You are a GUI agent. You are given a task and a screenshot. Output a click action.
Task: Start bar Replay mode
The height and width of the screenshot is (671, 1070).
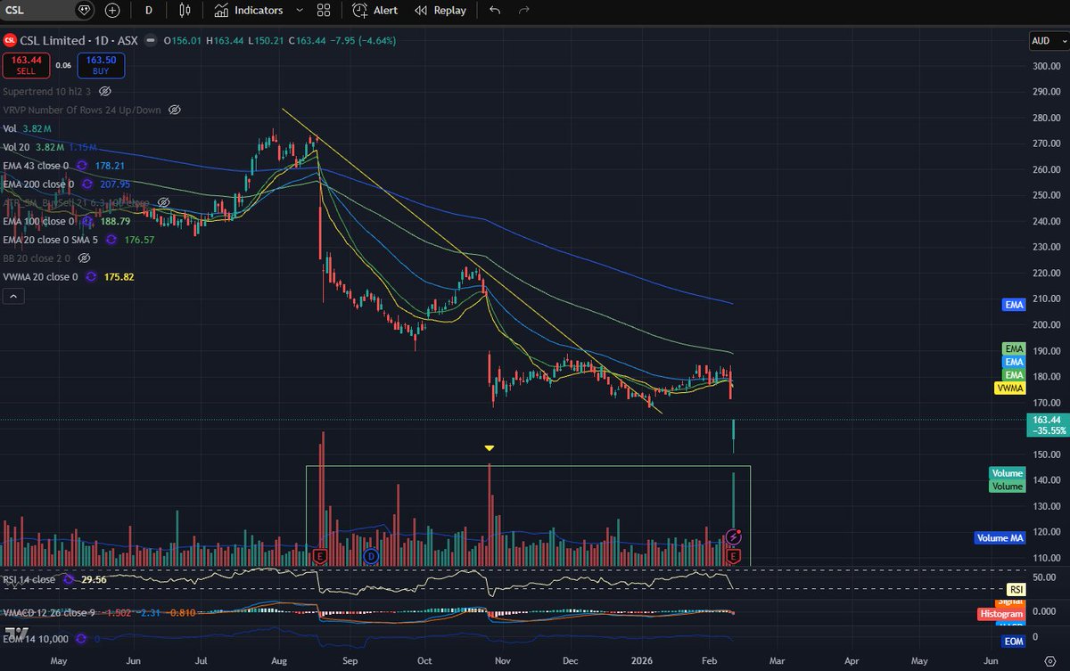pos(440,11)
